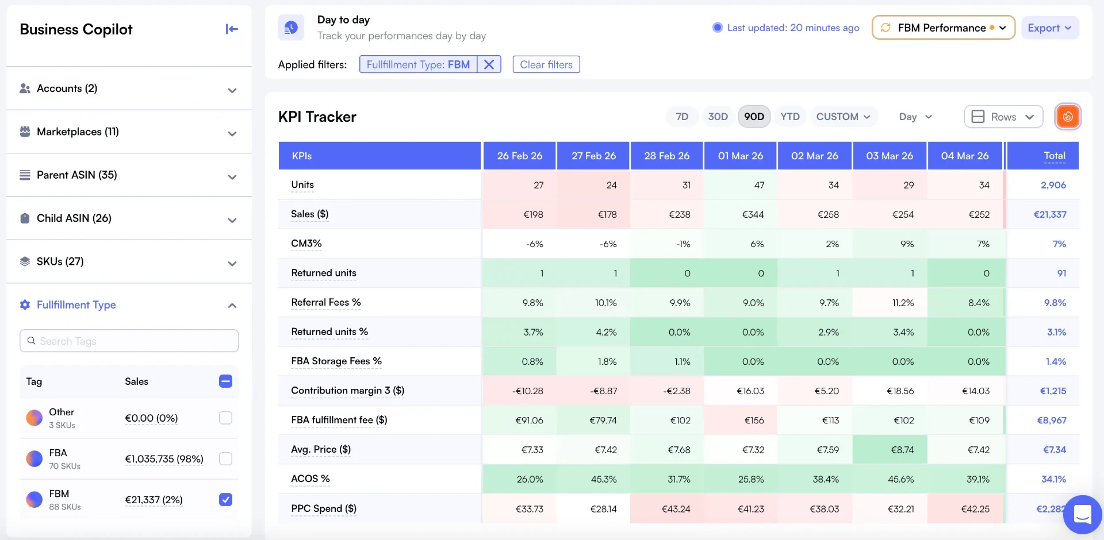Click the 2,906 total units value
This screenshot has width=1104, height=540.
click(x=1053, y=185)
